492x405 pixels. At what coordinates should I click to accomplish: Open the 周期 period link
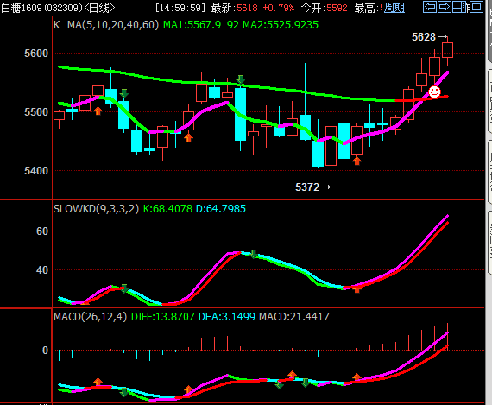pos(394,8)
